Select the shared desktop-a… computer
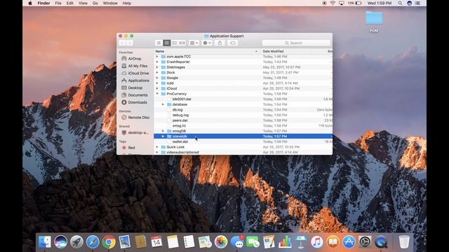Viewport: 449px width, 252px height. point(138,132)
